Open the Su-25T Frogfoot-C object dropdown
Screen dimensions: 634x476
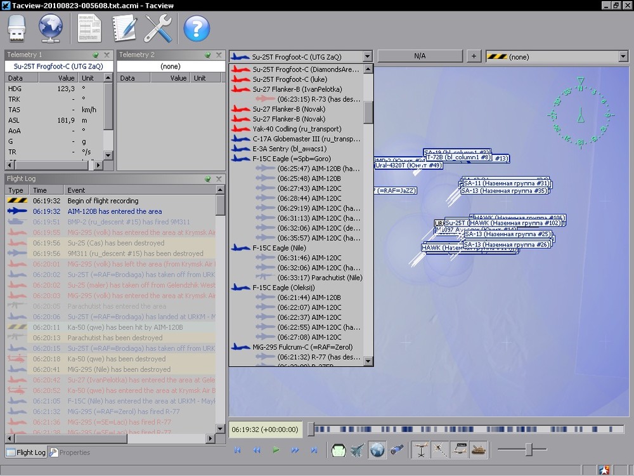[x=367, y=57]
